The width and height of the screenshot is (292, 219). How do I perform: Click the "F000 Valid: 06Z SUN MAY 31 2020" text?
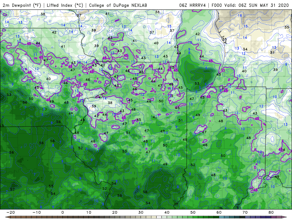coord(250,5)
